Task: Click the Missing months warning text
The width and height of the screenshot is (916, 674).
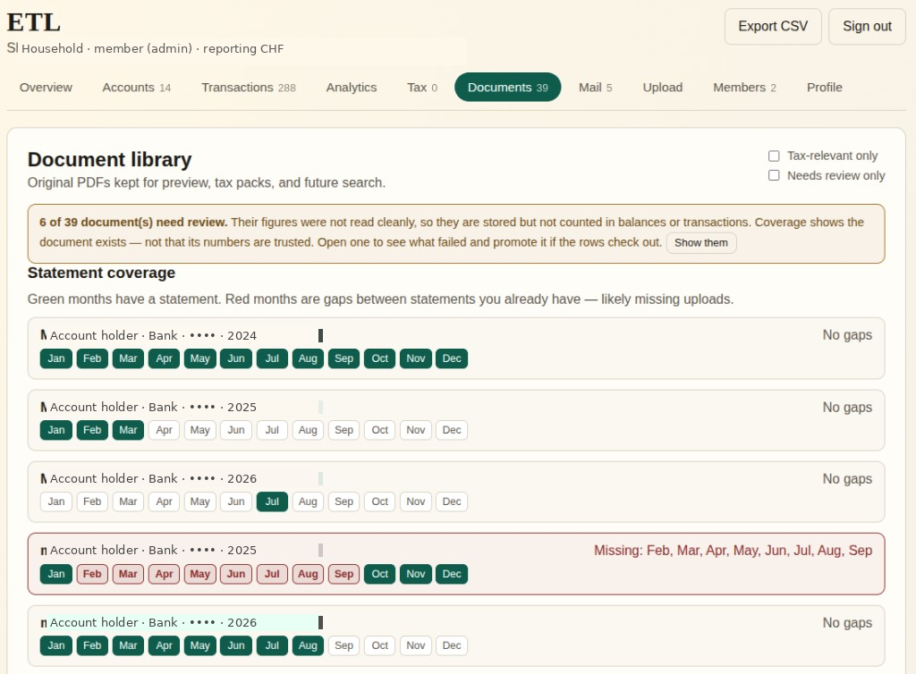Action: [734, 551]
